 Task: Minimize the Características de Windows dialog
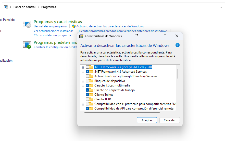pyautogui.click(x=154, y=36)
